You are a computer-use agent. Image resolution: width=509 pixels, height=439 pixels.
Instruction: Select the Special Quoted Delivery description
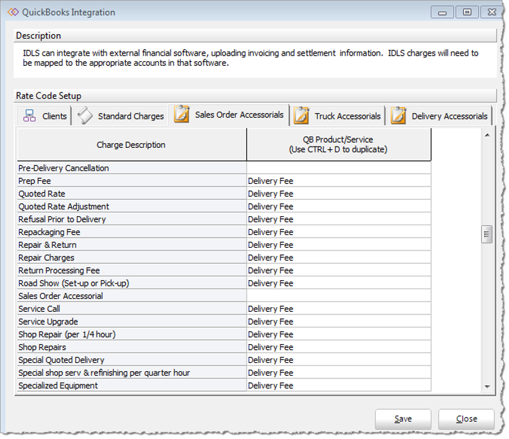(132, 360)
